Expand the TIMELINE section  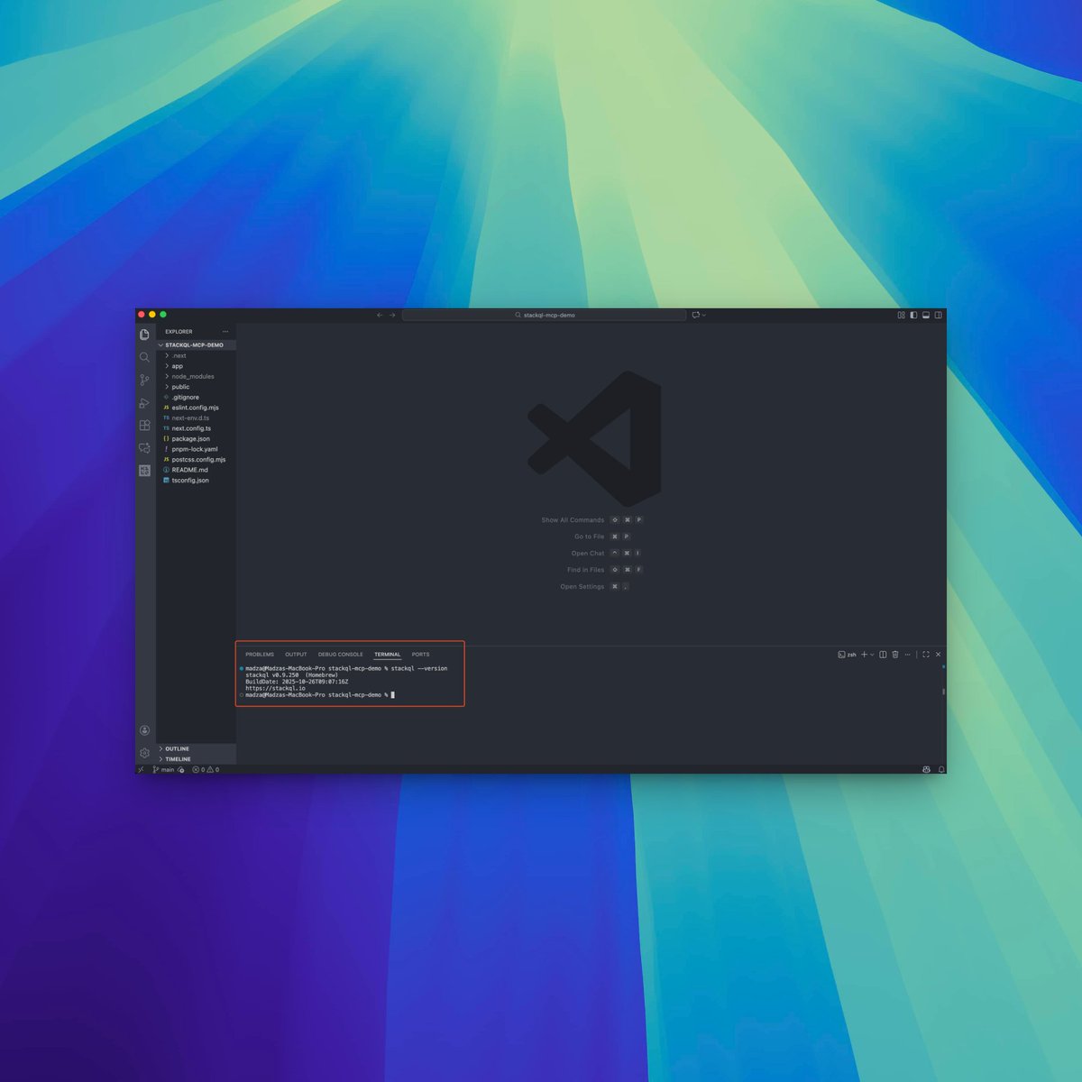tap(196, 759)
